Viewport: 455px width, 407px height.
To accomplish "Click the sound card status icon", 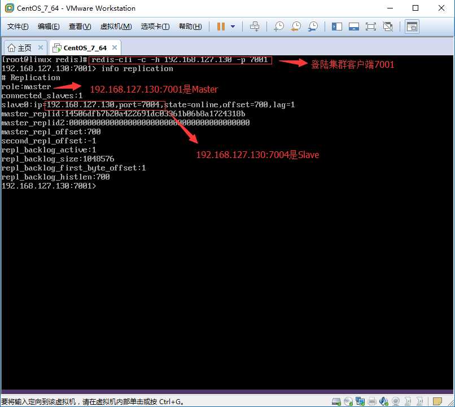I will point(384,401).
